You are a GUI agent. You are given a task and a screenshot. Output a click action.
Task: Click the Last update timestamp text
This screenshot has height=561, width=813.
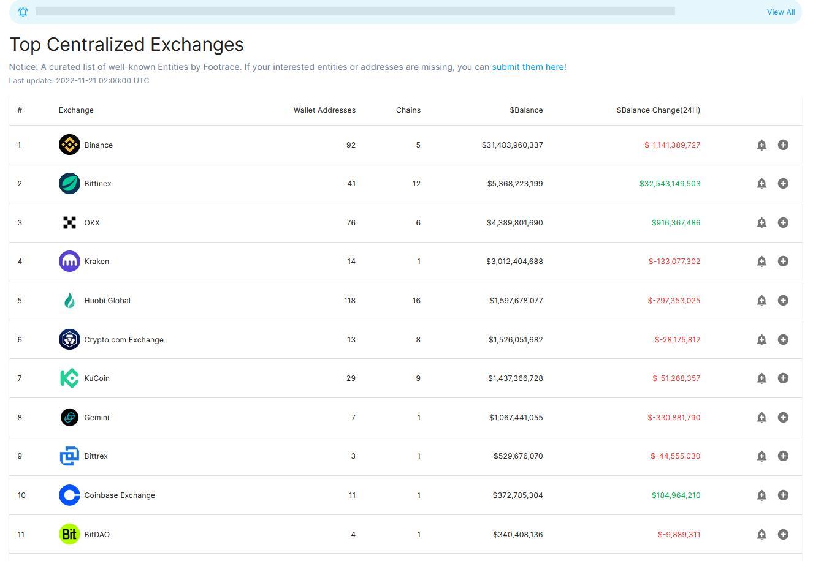[79, 81]
